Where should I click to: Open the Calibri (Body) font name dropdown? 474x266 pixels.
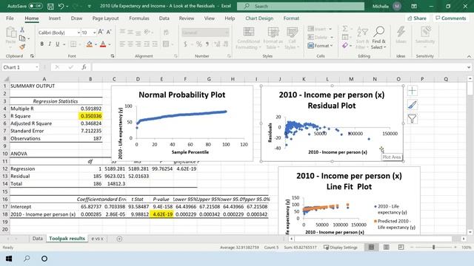point(79,33)
